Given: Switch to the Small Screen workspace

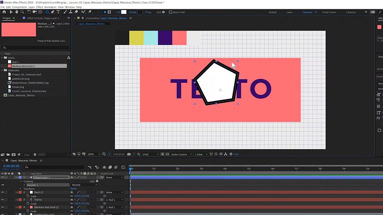Looking at the screenshot, I should (329, 12).
